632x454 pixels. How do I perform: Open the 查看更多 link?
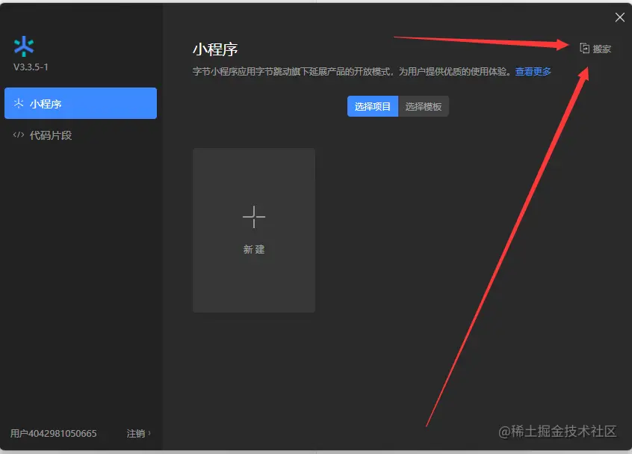click(533, 72)
